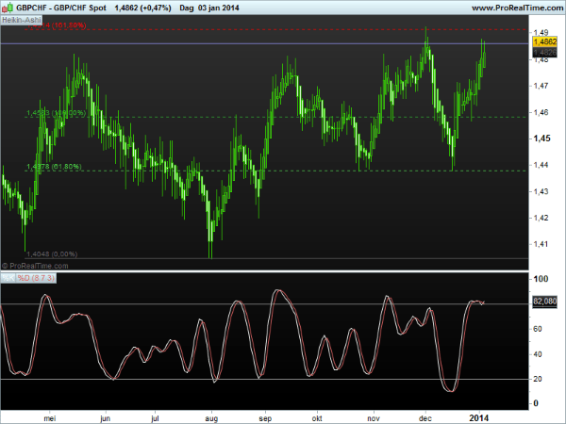The height and width of the screenshot is (424, 566).
Task: Click the 'nov' month marker on time axis
Action: [x=372, y=416]
